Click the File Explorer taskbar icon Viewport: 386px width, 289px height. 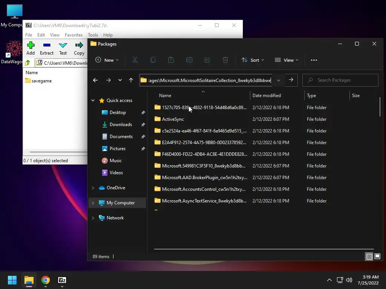tap(29, 280)
